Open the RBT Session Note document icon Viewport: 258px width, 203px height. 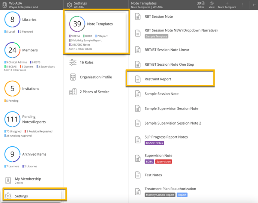(138, 17)
